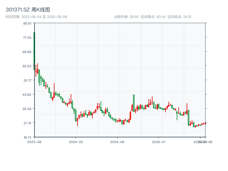Click the 区间高点 80.04 label

click(x=153, y=17)
